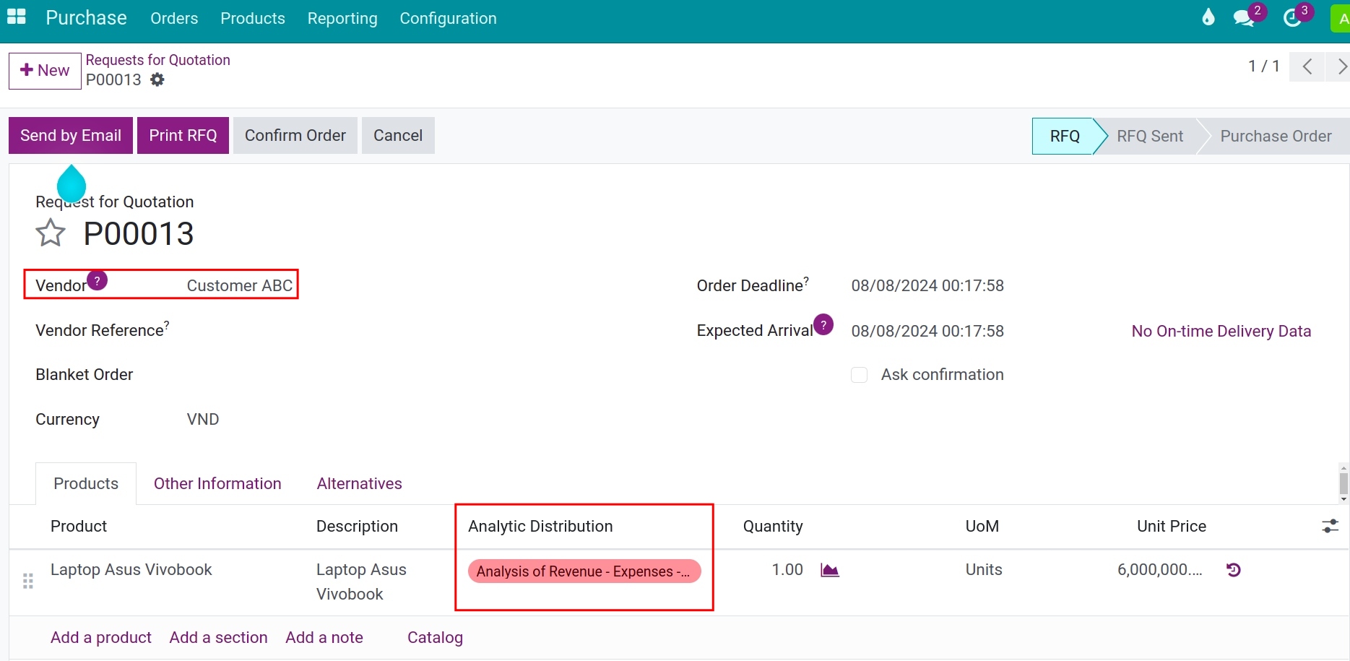Go to the next record arrow
The width and height of the screenshot is (1350, 661).
[1339, 66]
